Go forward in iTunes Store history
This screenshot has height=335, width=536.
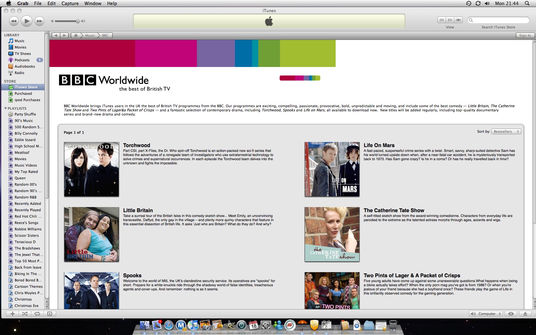[64, 35]
